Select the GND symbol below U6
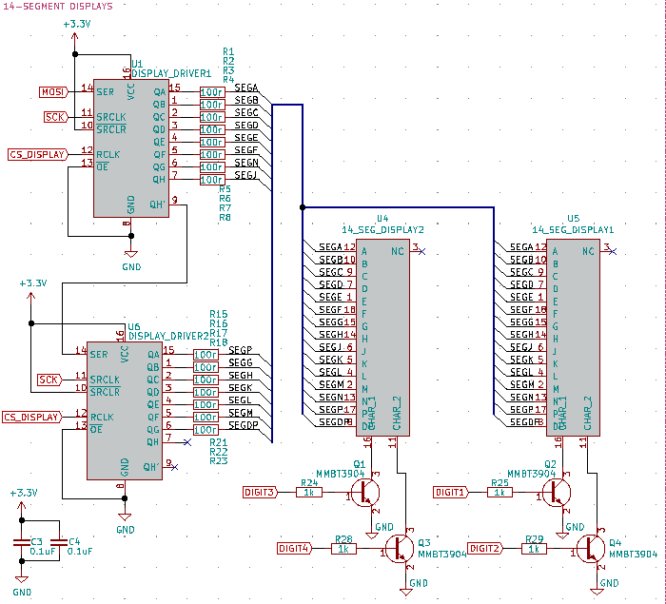The height and width of the screenshot is (604, 666). coord(125,523)
